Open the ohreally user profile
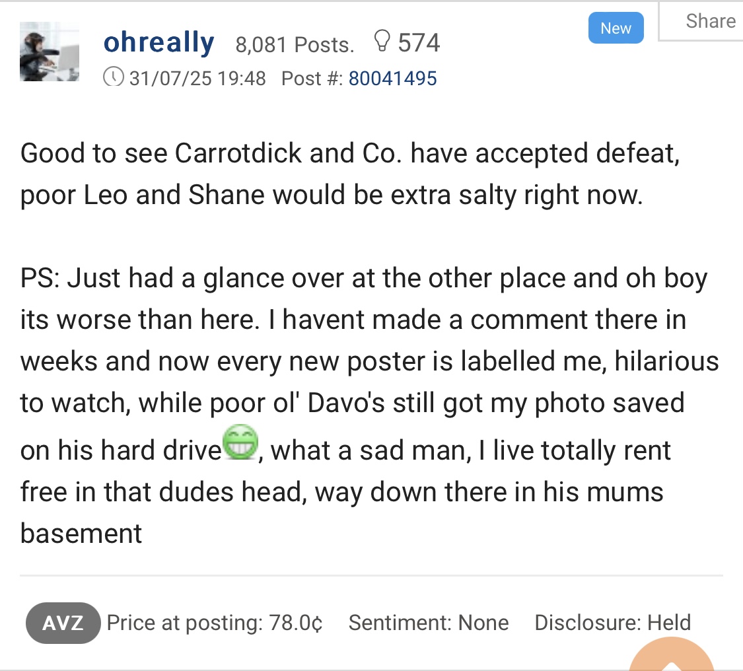Screen dimensions: 743x671 (159, 43)
